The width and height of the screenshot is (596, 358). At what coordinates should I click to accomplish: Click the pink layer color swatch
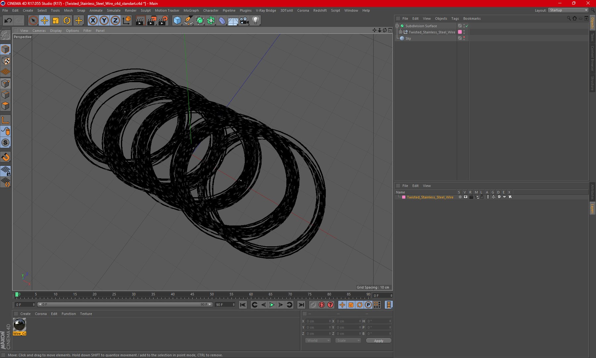pyautogui.click(x=404, y=197)
